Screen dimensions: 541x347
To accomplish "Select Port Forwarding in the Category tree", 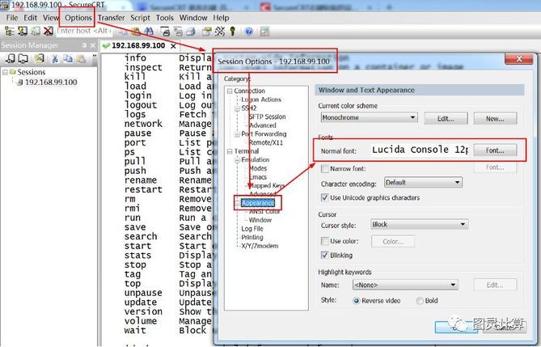I will [x=264, y=134].
